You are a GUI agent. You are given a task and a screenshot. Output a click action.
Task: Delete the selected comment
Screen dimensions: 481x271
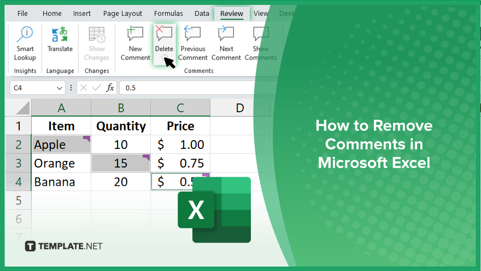point(164,43)
